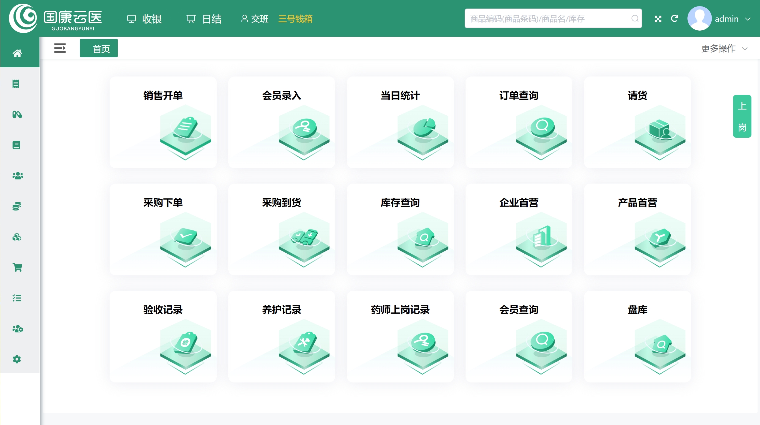
Task: Click the product search input field
Action: click(x=551, y=18)
